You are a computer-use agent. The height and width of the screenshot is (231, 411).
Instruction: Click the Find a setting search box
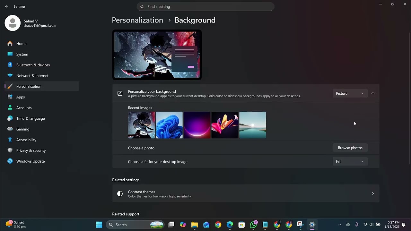[x=205, y=6]
